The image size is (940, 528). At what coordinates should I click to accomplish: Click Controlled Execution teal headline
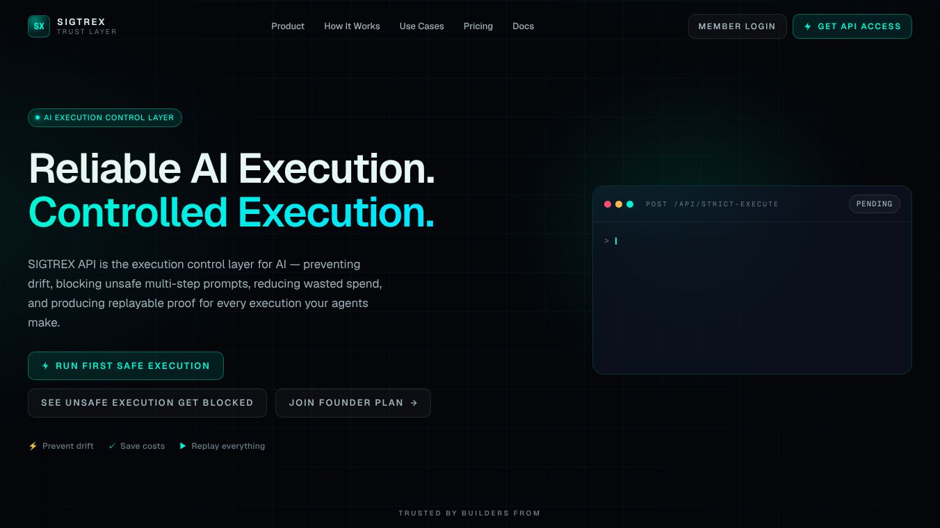point(232,212)
